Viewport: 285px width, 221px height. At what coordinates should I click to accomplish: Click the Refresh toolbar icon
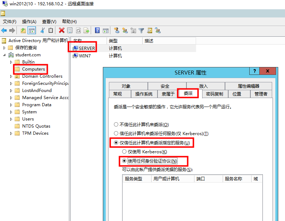coord(78,31)
